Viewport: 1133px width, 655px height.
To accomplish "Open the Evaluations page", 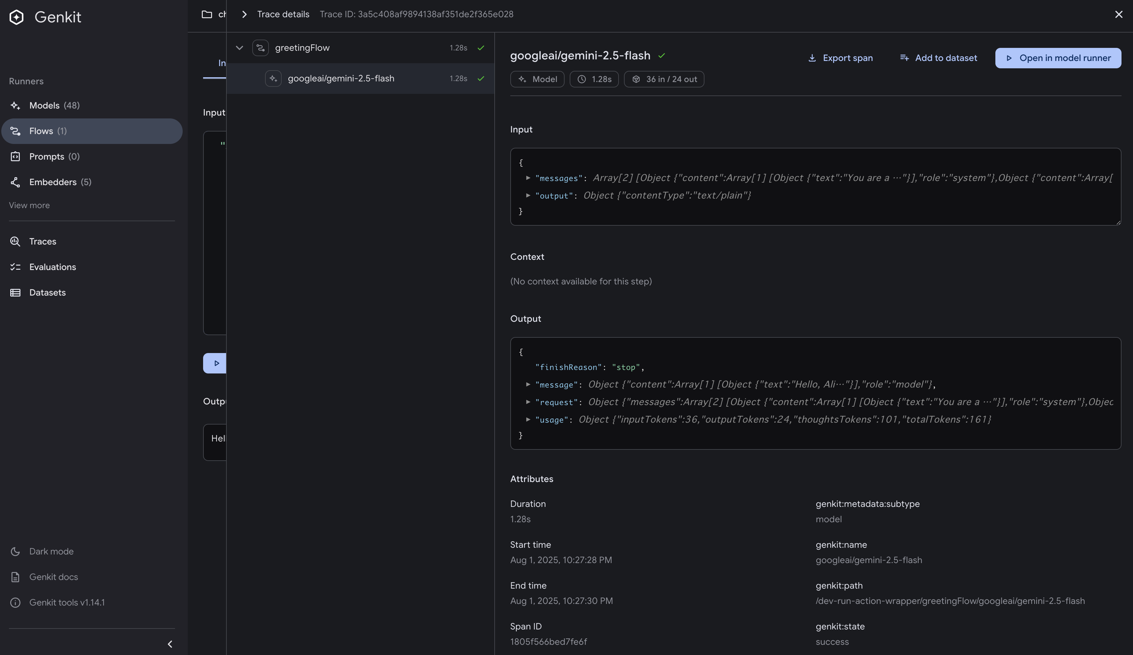I will (x=92, y=267).
